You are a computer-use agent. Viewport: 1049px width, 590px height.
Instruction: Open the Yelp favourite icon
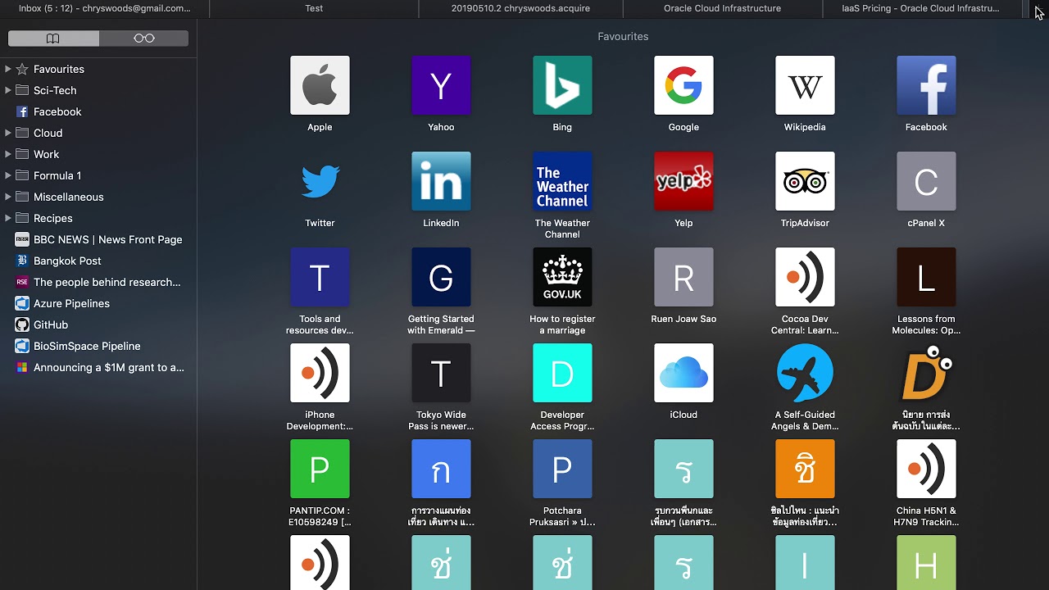(x=683, y=181)
